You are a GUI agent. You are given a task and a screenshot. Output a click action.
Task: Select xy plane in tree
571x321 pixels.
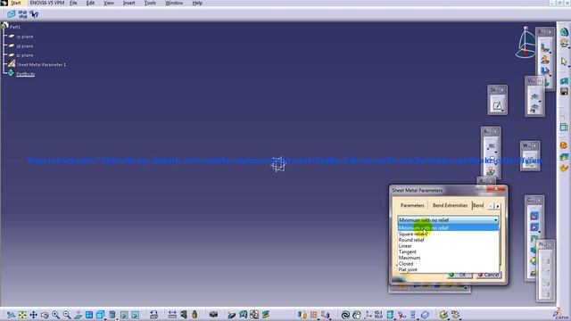pyautogui.click(x=25, y=37)
